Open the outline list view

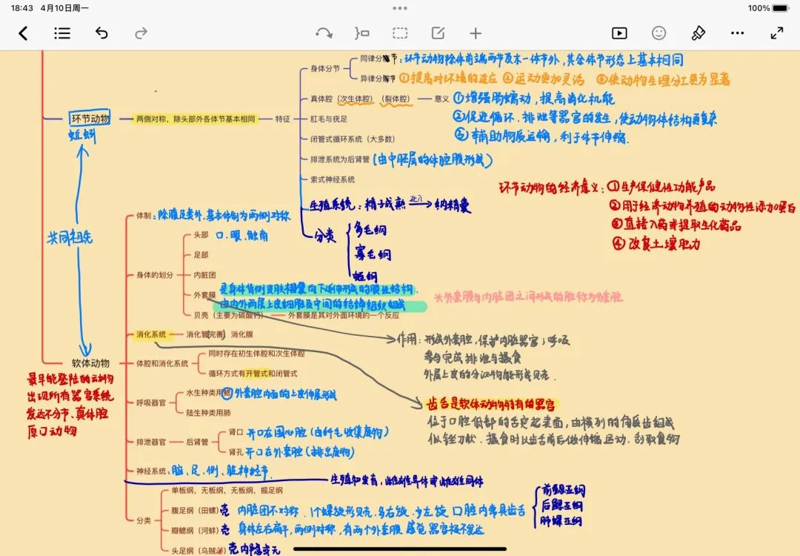[x=62, y=33]
